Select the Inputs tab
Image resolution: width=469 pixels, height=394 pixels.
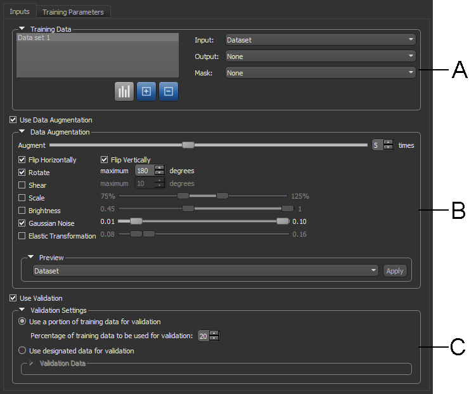coord(19,12)
